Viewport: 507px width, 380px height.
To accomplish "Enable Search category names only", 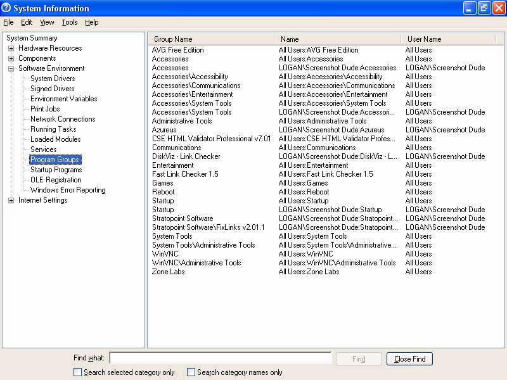I will pyautogui.click(x=191, y=372).
